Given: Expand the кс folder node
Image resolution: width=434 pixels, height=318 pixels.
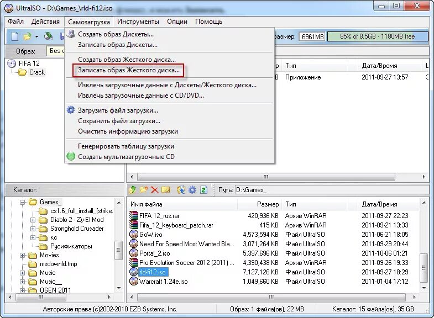Looking at the screenshot, I should click(33, 237).
